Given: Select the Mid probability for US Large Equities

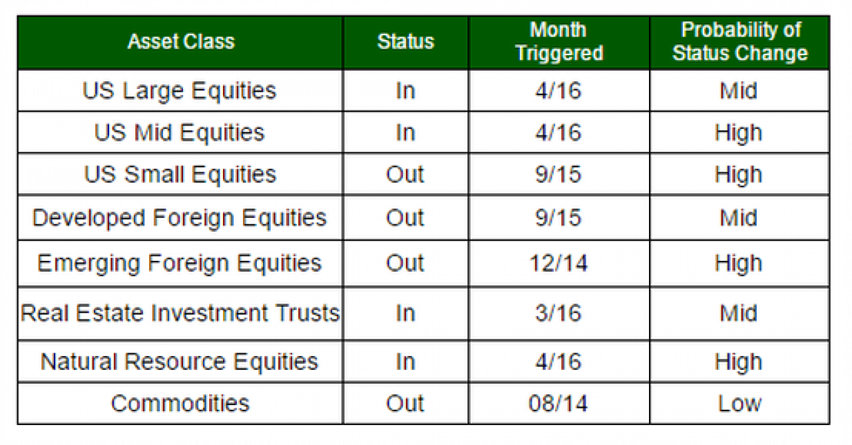Looking at the screenshot, I should tap(739, 90).
